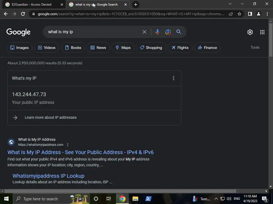The image size is (273, 204).
Task: Open options for whatismyipaddress.com result
Action: [x=68, y=145]
